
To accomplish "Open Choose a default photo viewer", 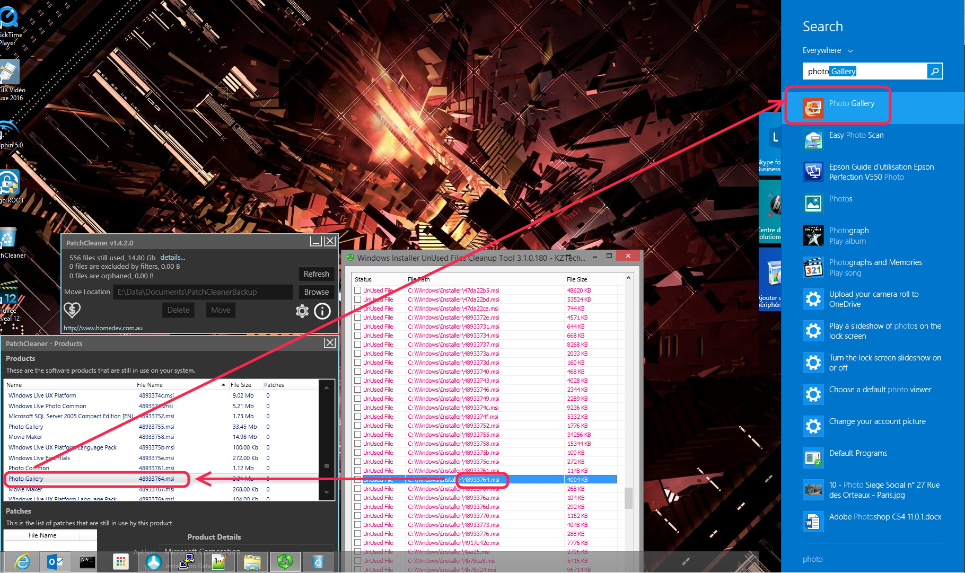I will point(873,394).
